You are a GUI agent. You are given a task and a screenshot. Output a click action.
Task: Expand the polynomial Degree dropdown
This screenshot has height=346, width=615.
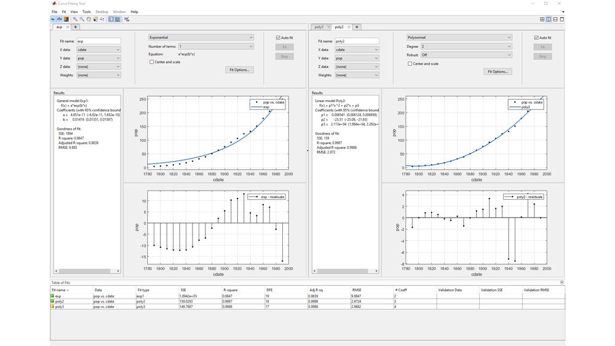pyautogui.click(x=466, y=46)
